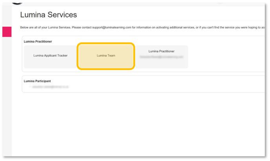
Task: Open the Lumina Applicant Tracker card
Action: click(x=50, y=57)
